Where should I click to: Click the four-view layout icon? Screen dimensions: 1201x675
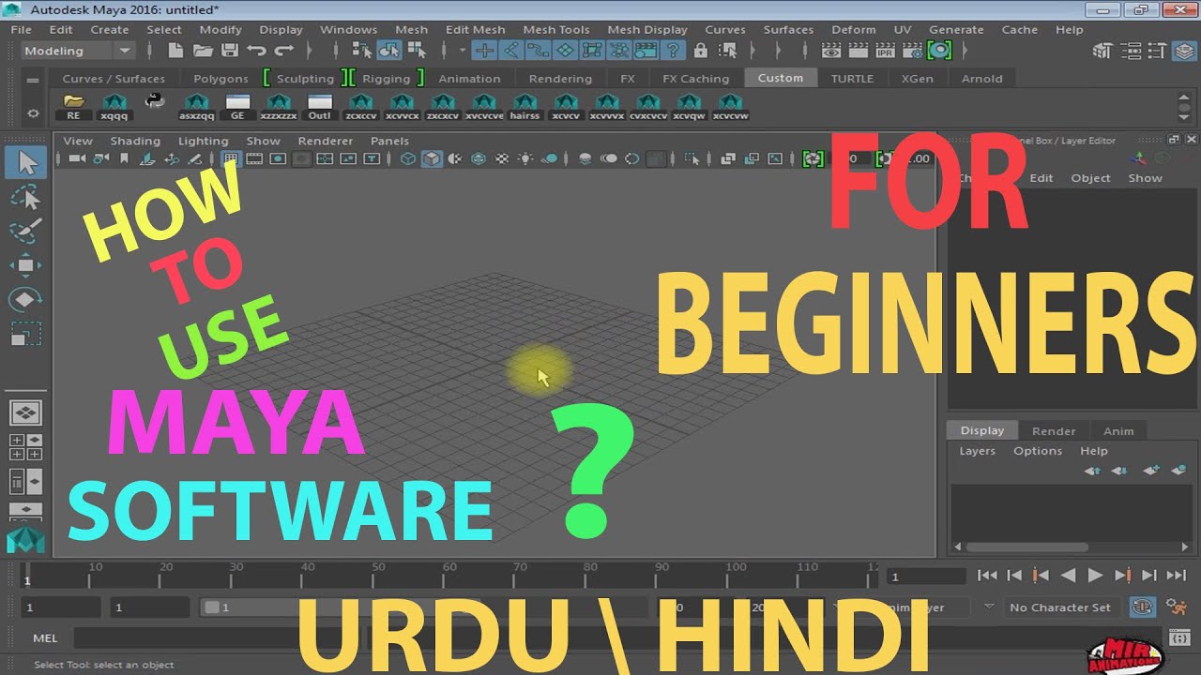pos(26,446)
